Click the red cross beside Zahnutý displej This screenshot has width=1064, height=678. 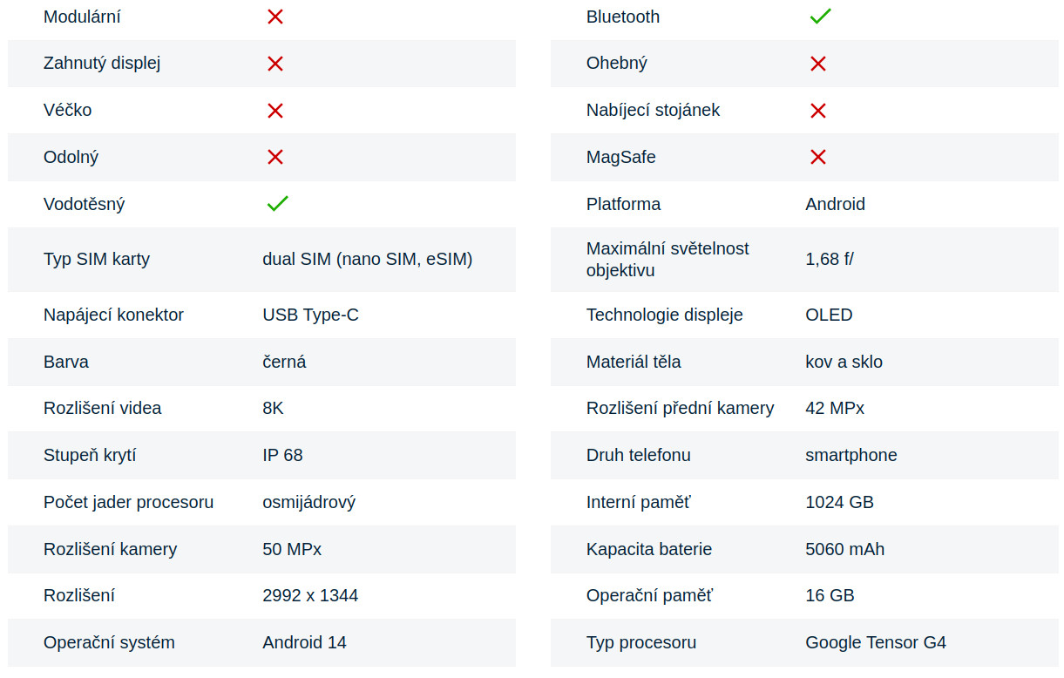pos(275,64)
